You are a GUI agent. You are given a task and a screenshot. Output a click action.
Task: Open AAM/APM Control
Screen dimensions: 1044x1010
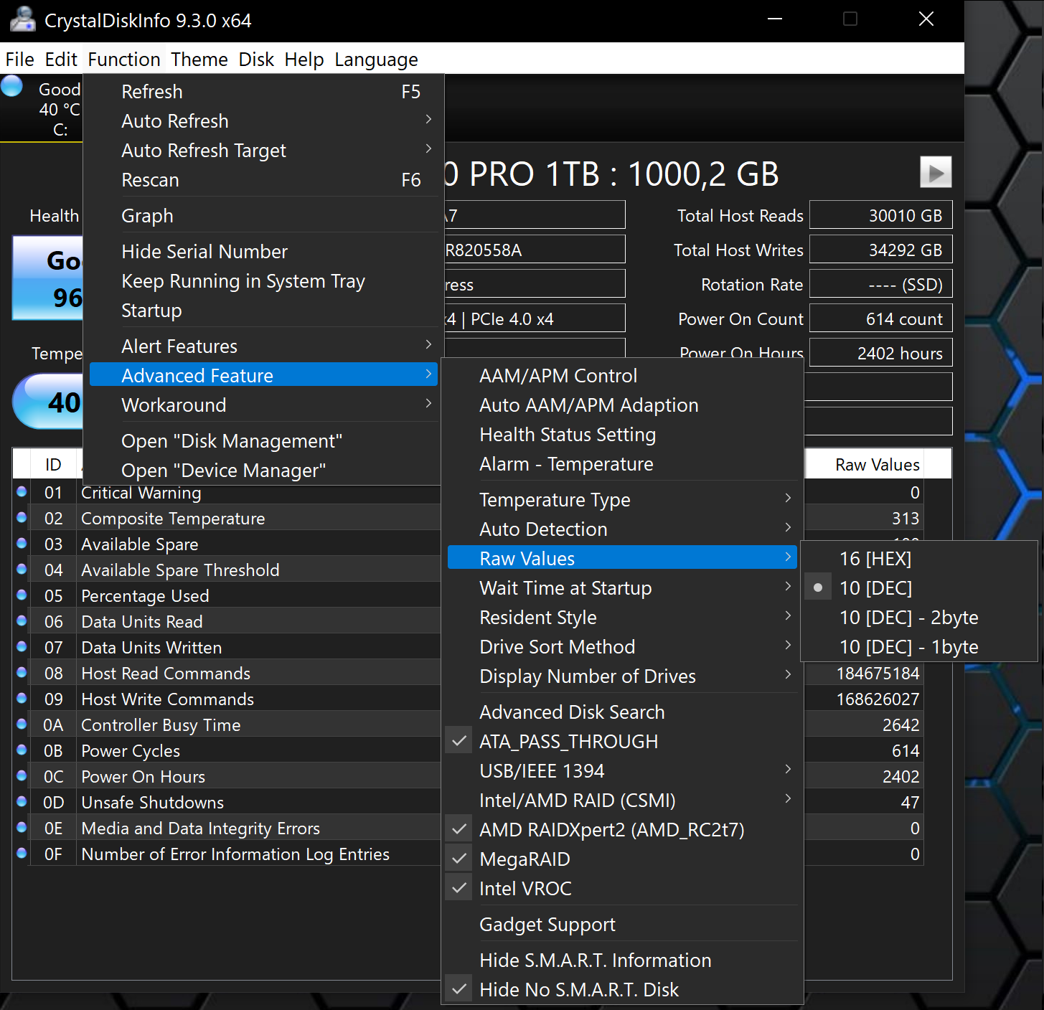[x=622, y=375]
